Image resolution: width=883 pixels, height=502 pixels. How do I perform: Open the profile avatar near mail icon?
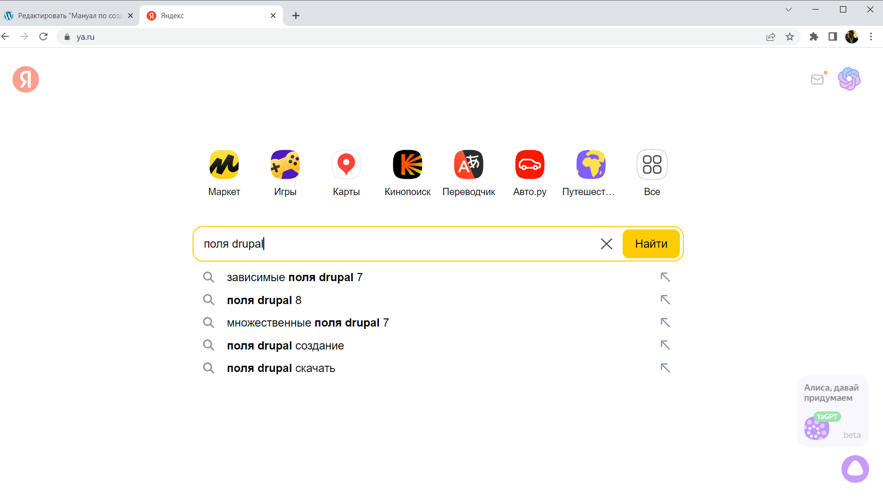849,79
